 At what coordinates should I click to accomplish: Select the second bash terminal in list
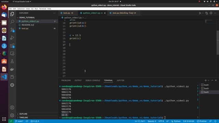point(209,88)
